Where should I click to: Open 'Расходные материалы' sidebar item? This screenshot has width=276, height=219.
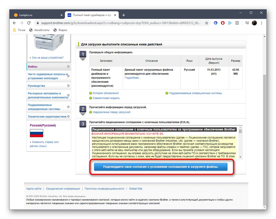[49, 95]
